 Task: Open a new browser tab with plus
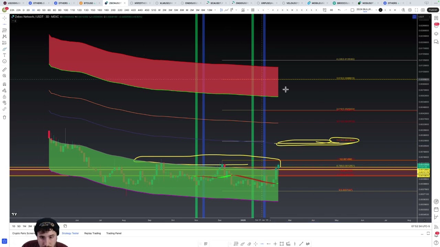410,3
